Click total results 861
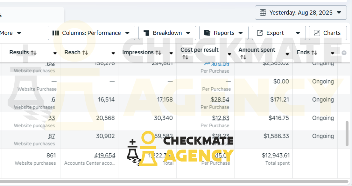 51,155
